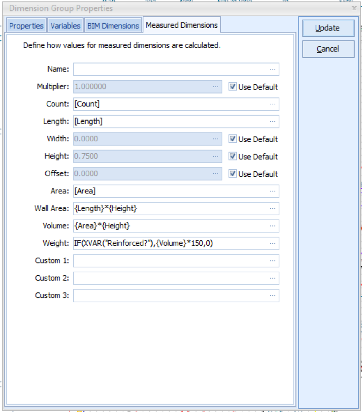Toggle the Width Use Default checkbox
This screenshot has height=412, width=362.
click(x=232, y=139)
